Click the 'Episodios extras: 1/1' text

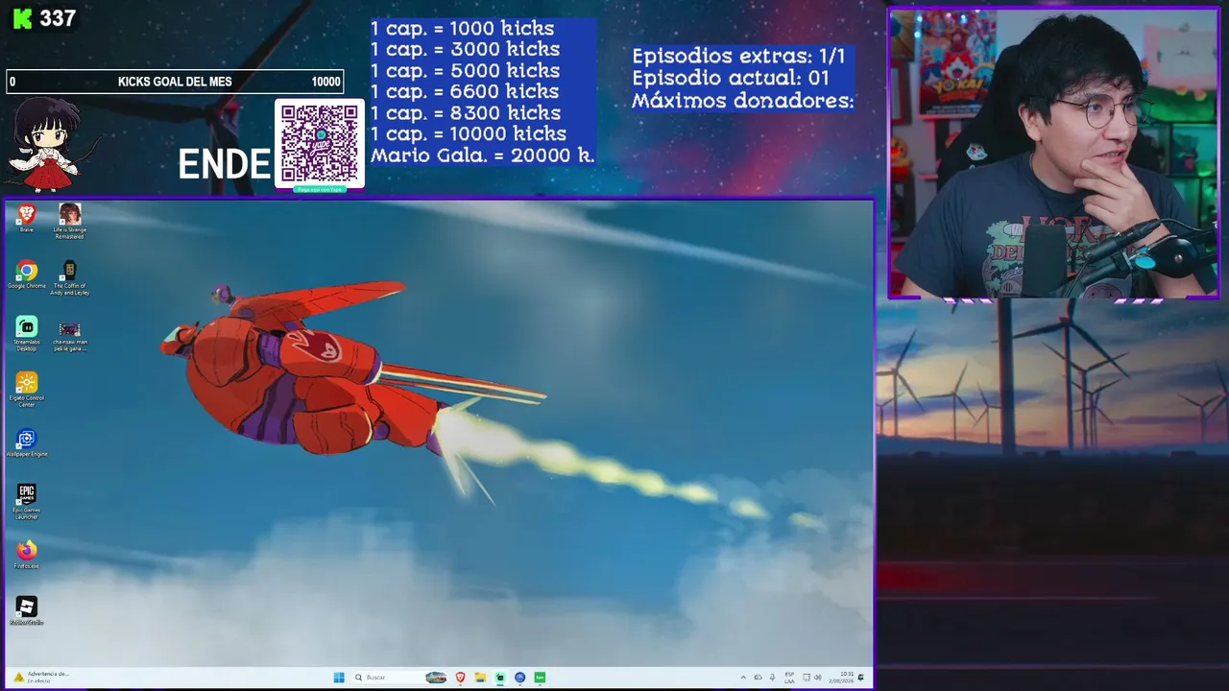coord(738,56)
